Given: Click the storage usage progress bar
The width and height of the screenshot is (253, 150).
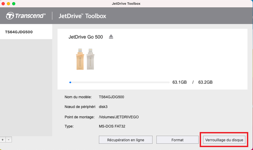Looking at the screenshot, I should click(x=120, y=82).
